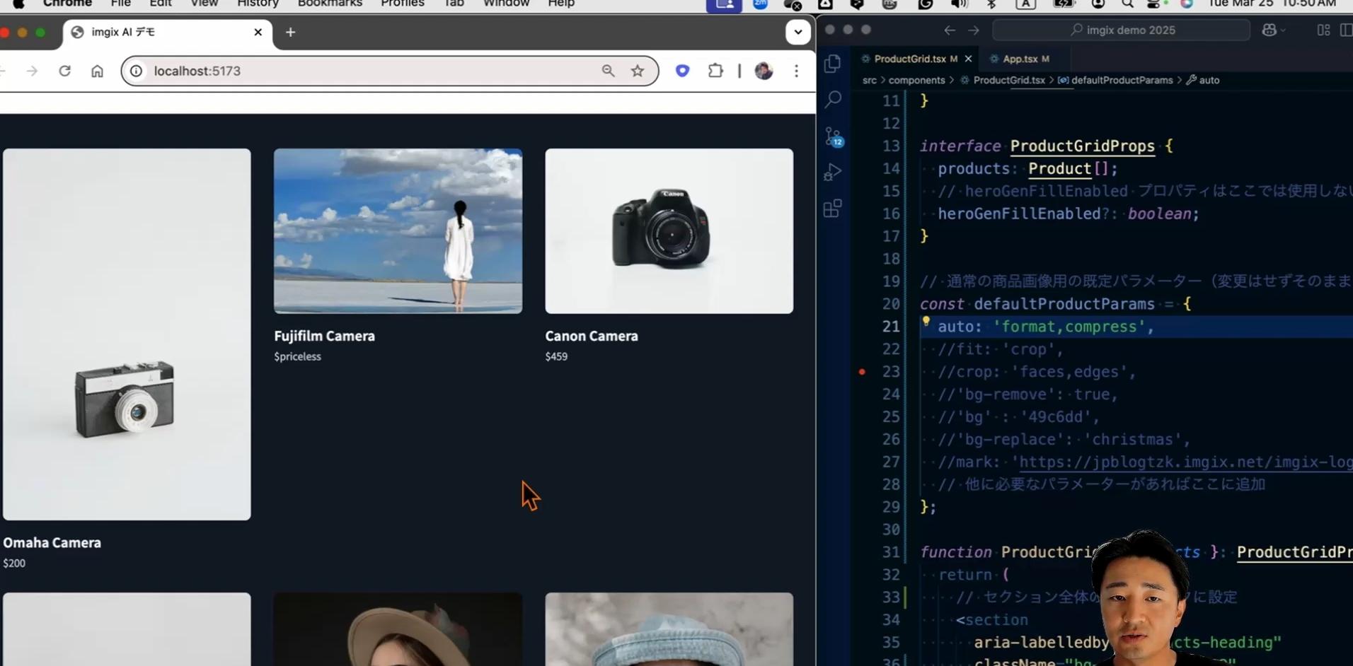Open Chrome three-dot menu

[x=796, y=71]
